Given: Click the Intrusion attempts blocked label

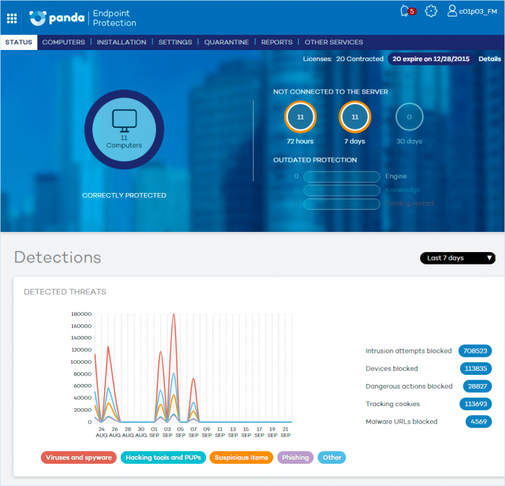Looking at the screenshot, I should coord(409,351).
